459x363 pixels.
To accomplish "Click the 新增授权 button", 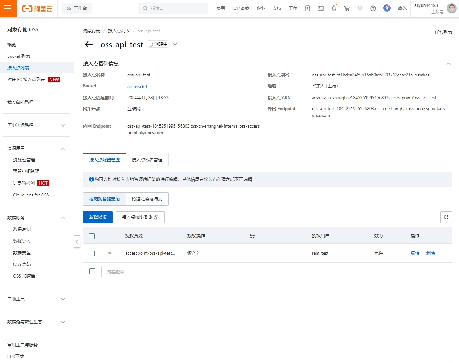I will click(98, 217).
